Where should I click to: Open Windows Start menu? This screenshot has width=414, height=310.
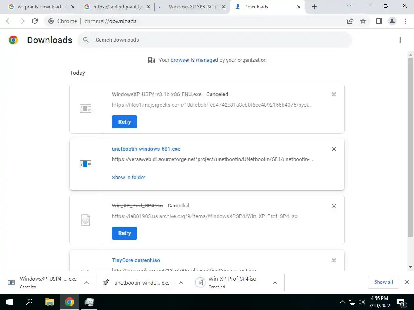pyautogui.click(x=10, y=302)
